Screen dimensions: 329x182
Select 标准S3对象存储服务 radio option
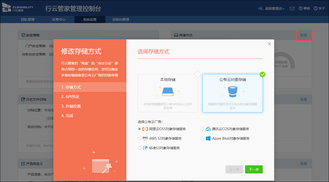click(139, 148)
